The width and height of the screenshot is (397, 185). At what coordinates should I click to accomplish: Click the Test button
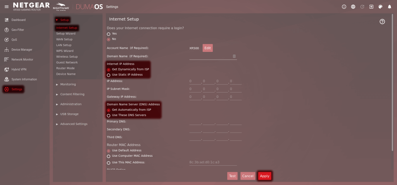[x=232, y=176]
